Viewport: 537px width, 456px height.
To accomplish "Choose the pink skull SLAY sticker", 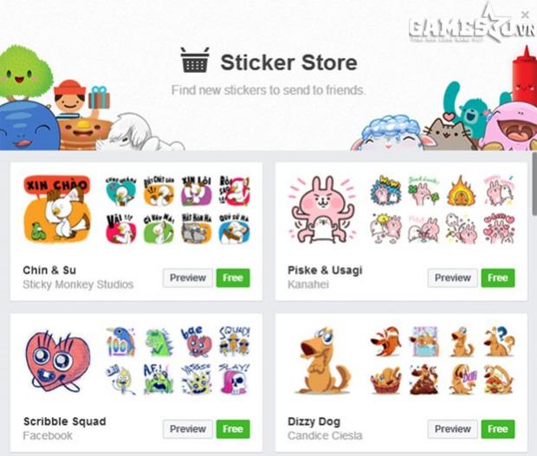I will point(235,379).
